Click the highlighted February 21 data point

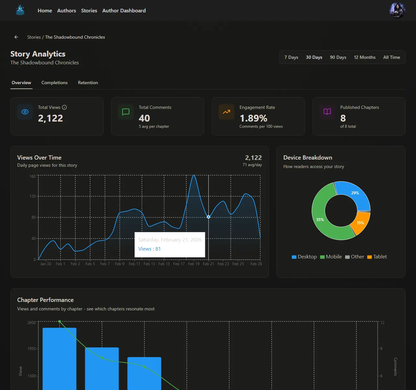pyautogui.click(x=208, y=217)
